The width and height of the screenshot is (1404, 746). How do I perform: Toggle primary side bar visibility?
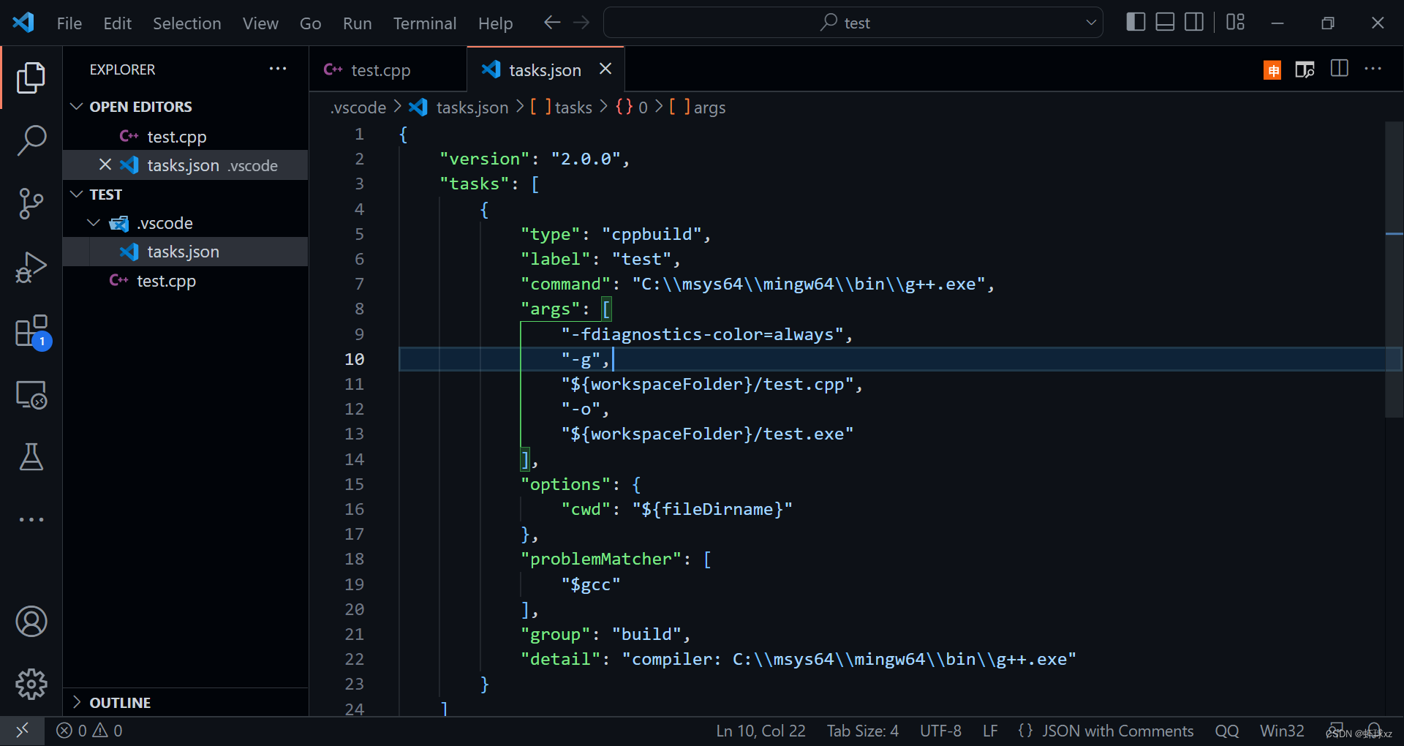tap(1136, 23)
